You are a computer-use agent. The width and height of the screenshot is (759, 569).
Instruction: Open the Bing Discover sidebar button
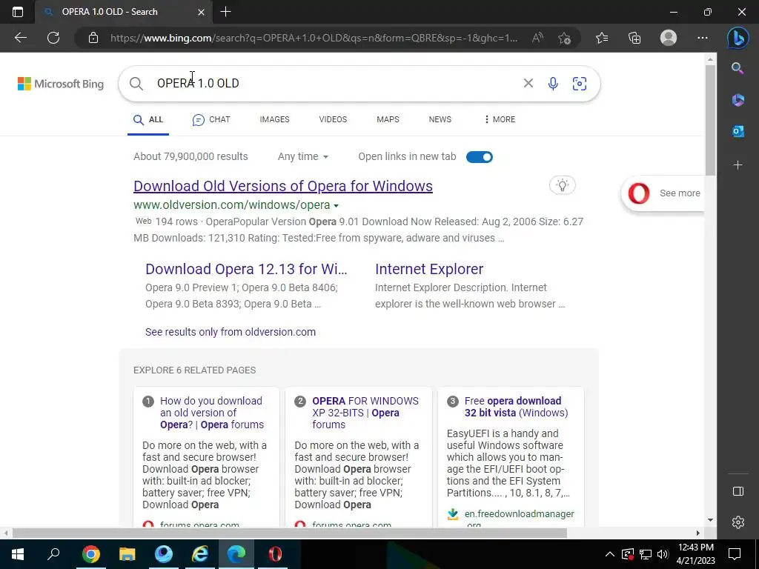[x=738, y=38]
